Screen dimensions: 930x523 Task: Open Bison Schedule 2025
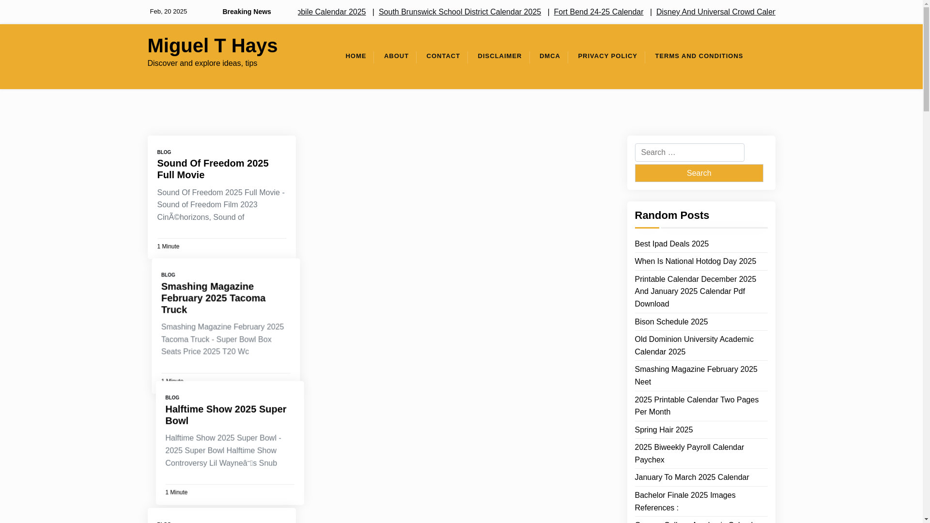coord(671,322)
